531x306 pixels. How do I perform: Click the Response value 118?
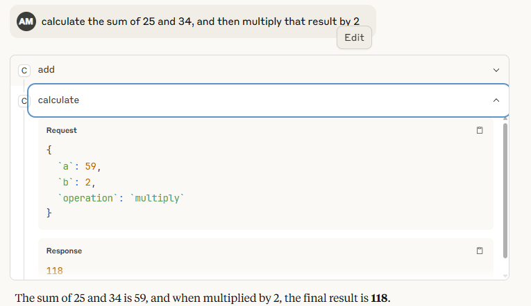(x=54, y=270)
